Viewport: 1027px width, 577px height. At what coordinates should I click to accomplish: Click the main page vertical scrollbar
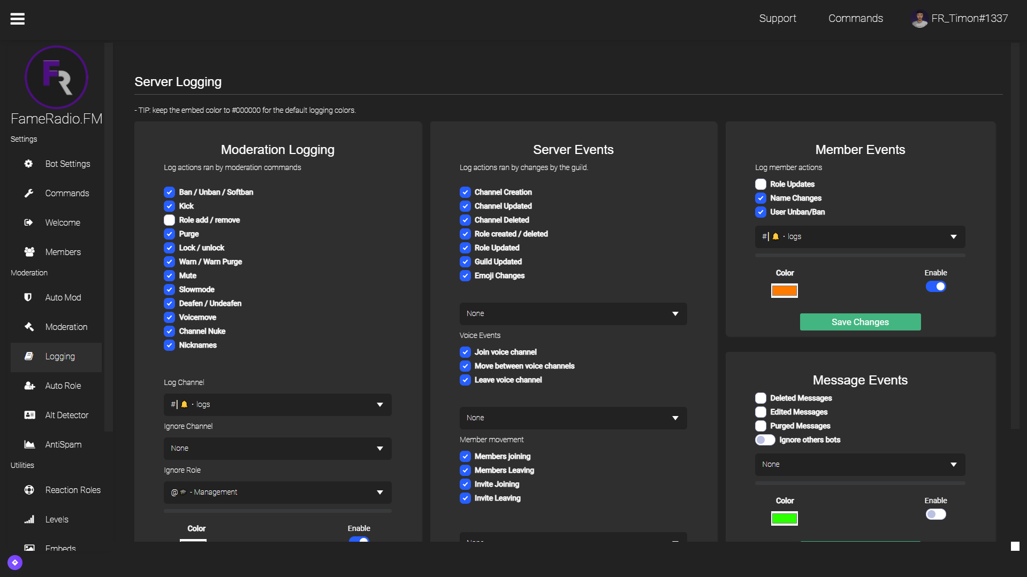(x=1015, y=235)
